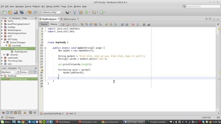Click the split editor plus button
This screenshot has height=124, width=221.
[218, 24]
